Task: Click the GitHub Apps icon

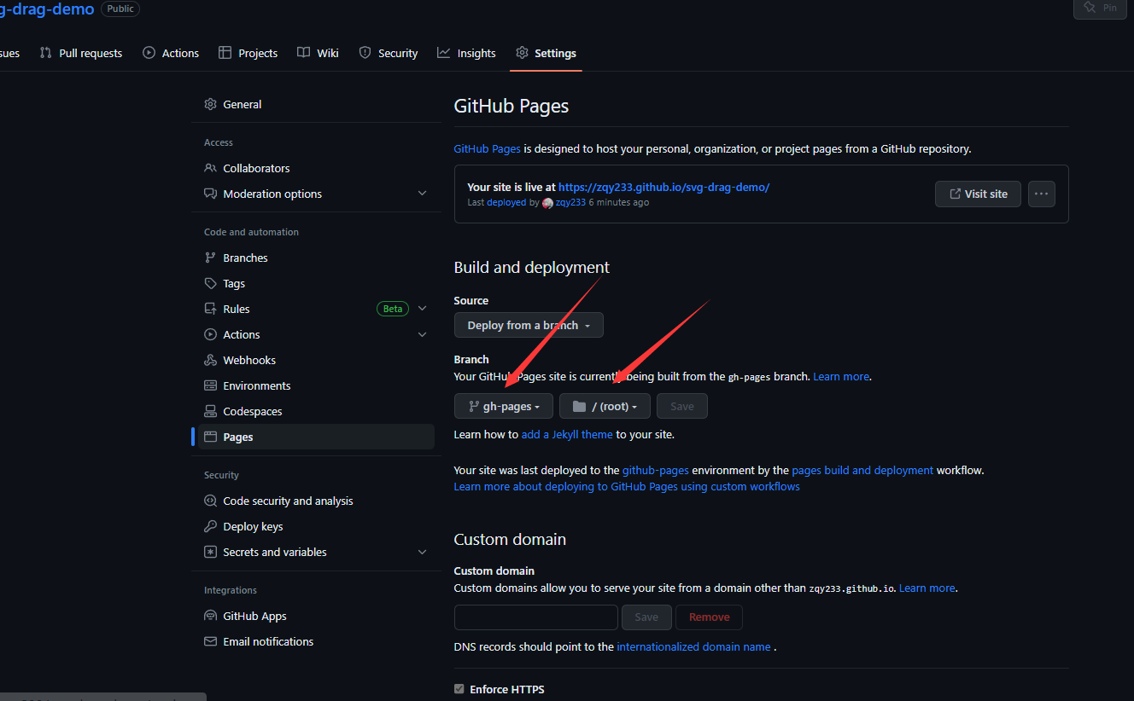Action: (x=210, y=616)
